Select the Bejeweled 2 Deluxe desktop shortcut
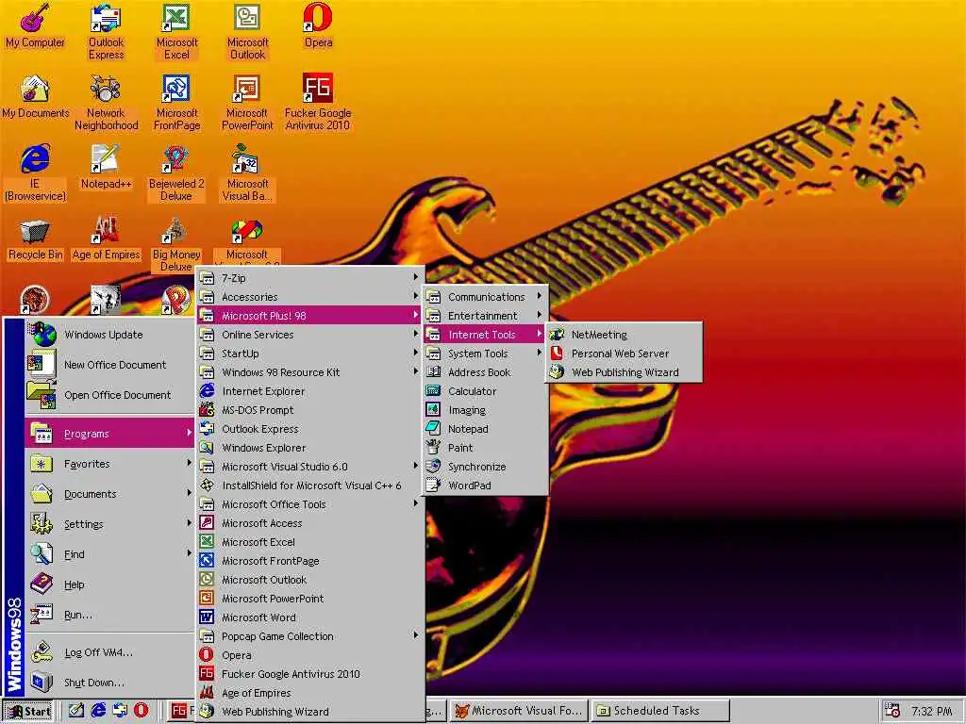This screenshot has height=724, width=966. 176,173
